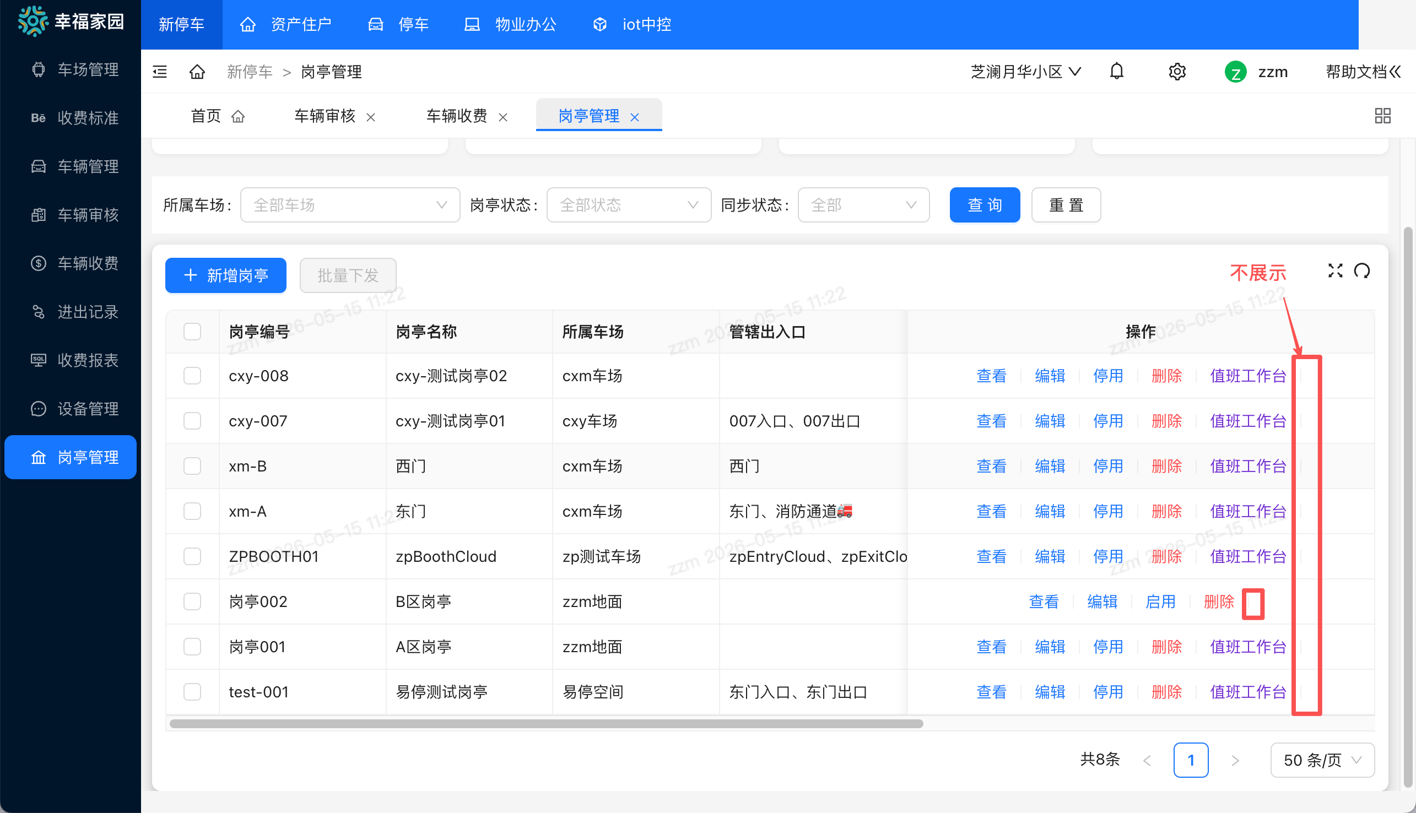Viewport: 1416px width, 813px height.
Task: Close the 车辆审核 tab
Action: [x=371, y=117]
